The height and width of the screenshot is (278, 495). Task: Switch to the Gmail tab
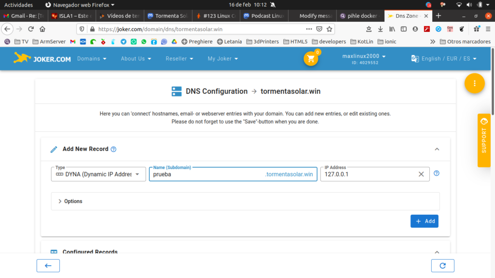(x=24, y=16)
